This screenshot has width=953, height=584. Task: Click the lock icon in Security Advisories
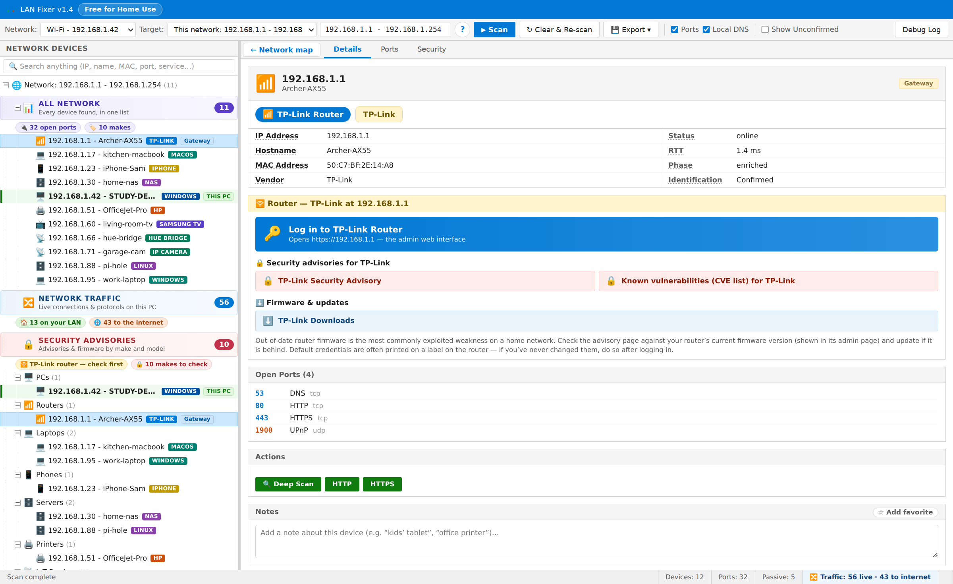29,344
